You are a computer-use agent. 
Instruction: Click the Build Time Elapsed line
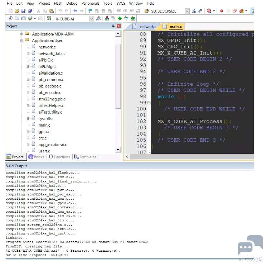(x=37, y=255)
